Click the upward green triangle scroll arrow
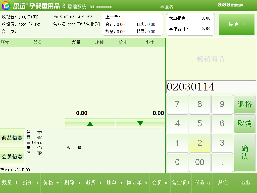 click(90, 123)
